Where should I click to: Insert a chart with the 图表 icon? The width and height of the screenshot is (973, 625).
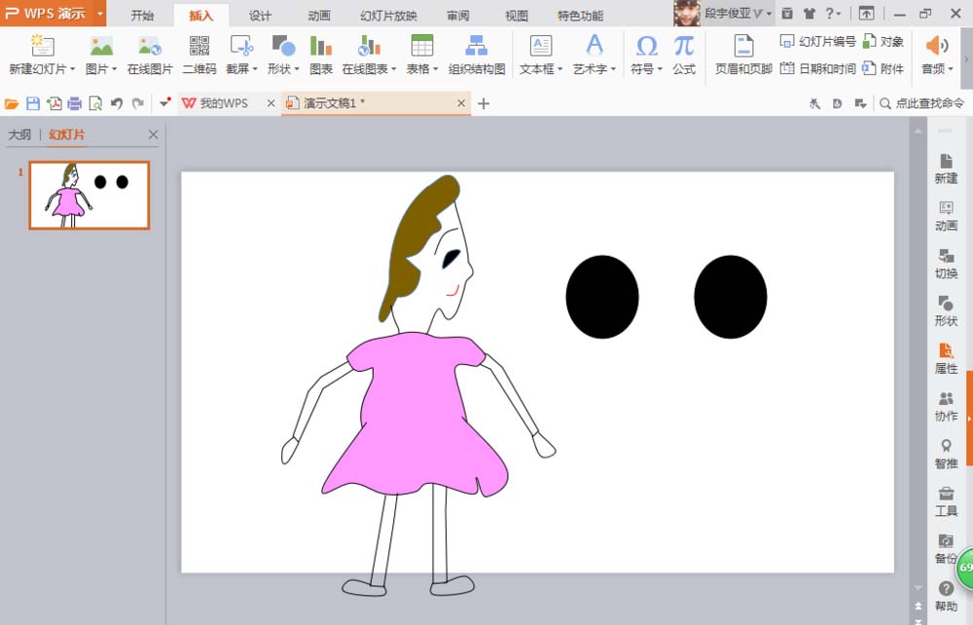[321, 54]
